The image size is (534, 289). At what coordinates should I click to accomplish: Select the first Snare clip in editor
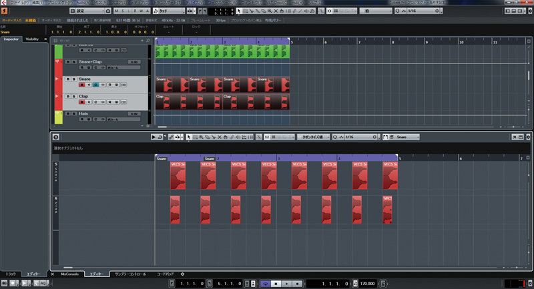[x=178, y=177]
